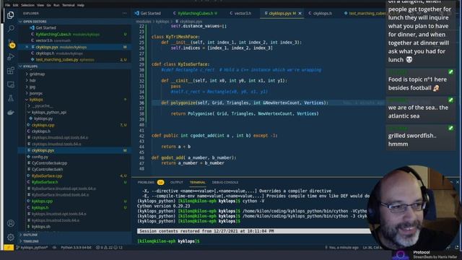Click the streamer webcam overlay
The height and width of the screenshot is (260, 462).
pyautogui.click(x=412, y=208)
